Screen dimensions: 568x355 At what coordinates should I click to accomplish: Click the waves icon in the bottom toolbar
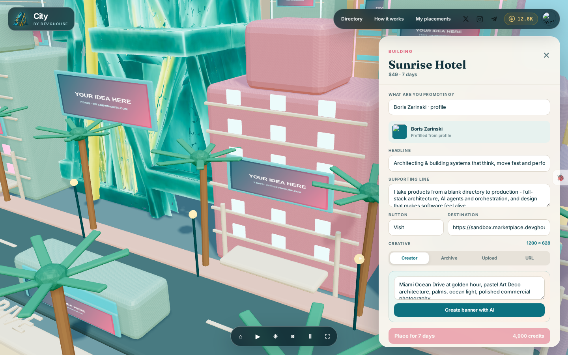click(293, 336)
